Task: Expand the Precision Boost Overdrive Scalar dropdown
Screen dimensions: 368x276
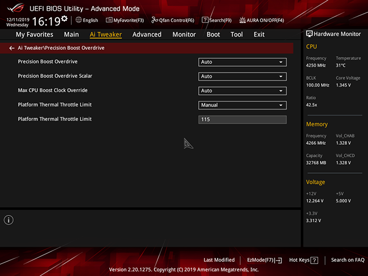Action: [242, 76]
